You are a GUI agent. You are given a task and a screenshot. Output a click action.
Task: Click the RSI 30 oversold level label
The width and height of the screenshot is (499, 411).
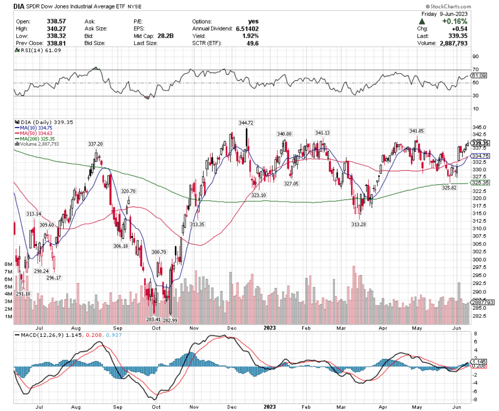click(x=476, y=96)
